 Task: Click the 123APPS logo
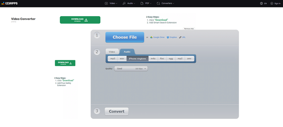(x=10, y=3)
